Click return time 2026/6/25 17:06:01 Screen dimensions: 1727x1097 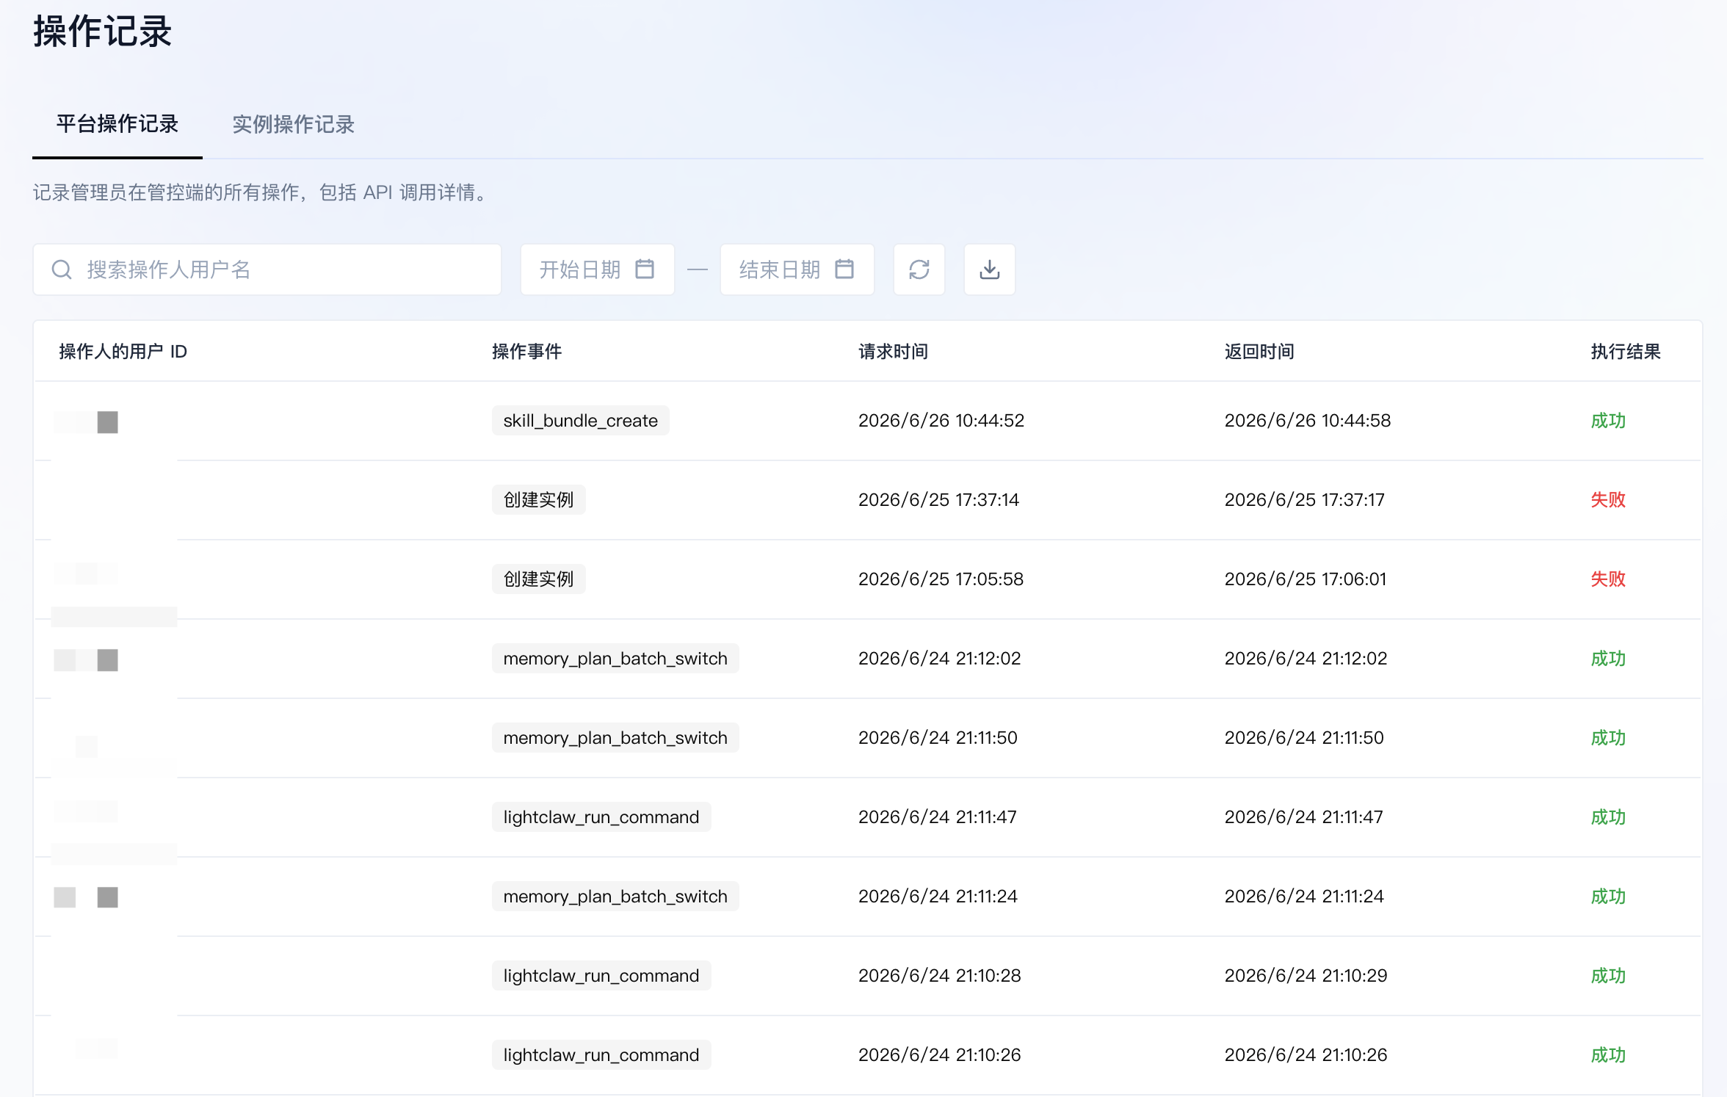point(1305,579)
